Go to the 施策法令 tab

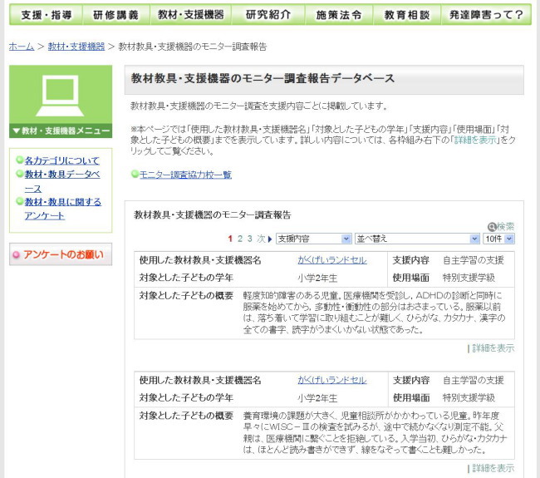pyautogui.click(x=339, y=14)
